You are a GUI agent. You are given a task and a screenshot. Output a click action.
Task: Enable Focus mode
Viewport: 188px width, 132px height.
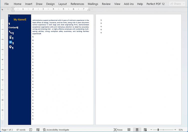pos(118,130)
